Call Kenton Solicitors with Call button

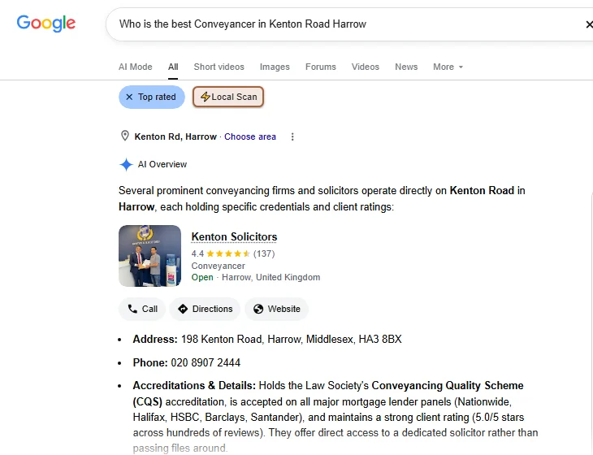[x=142, y=309]
